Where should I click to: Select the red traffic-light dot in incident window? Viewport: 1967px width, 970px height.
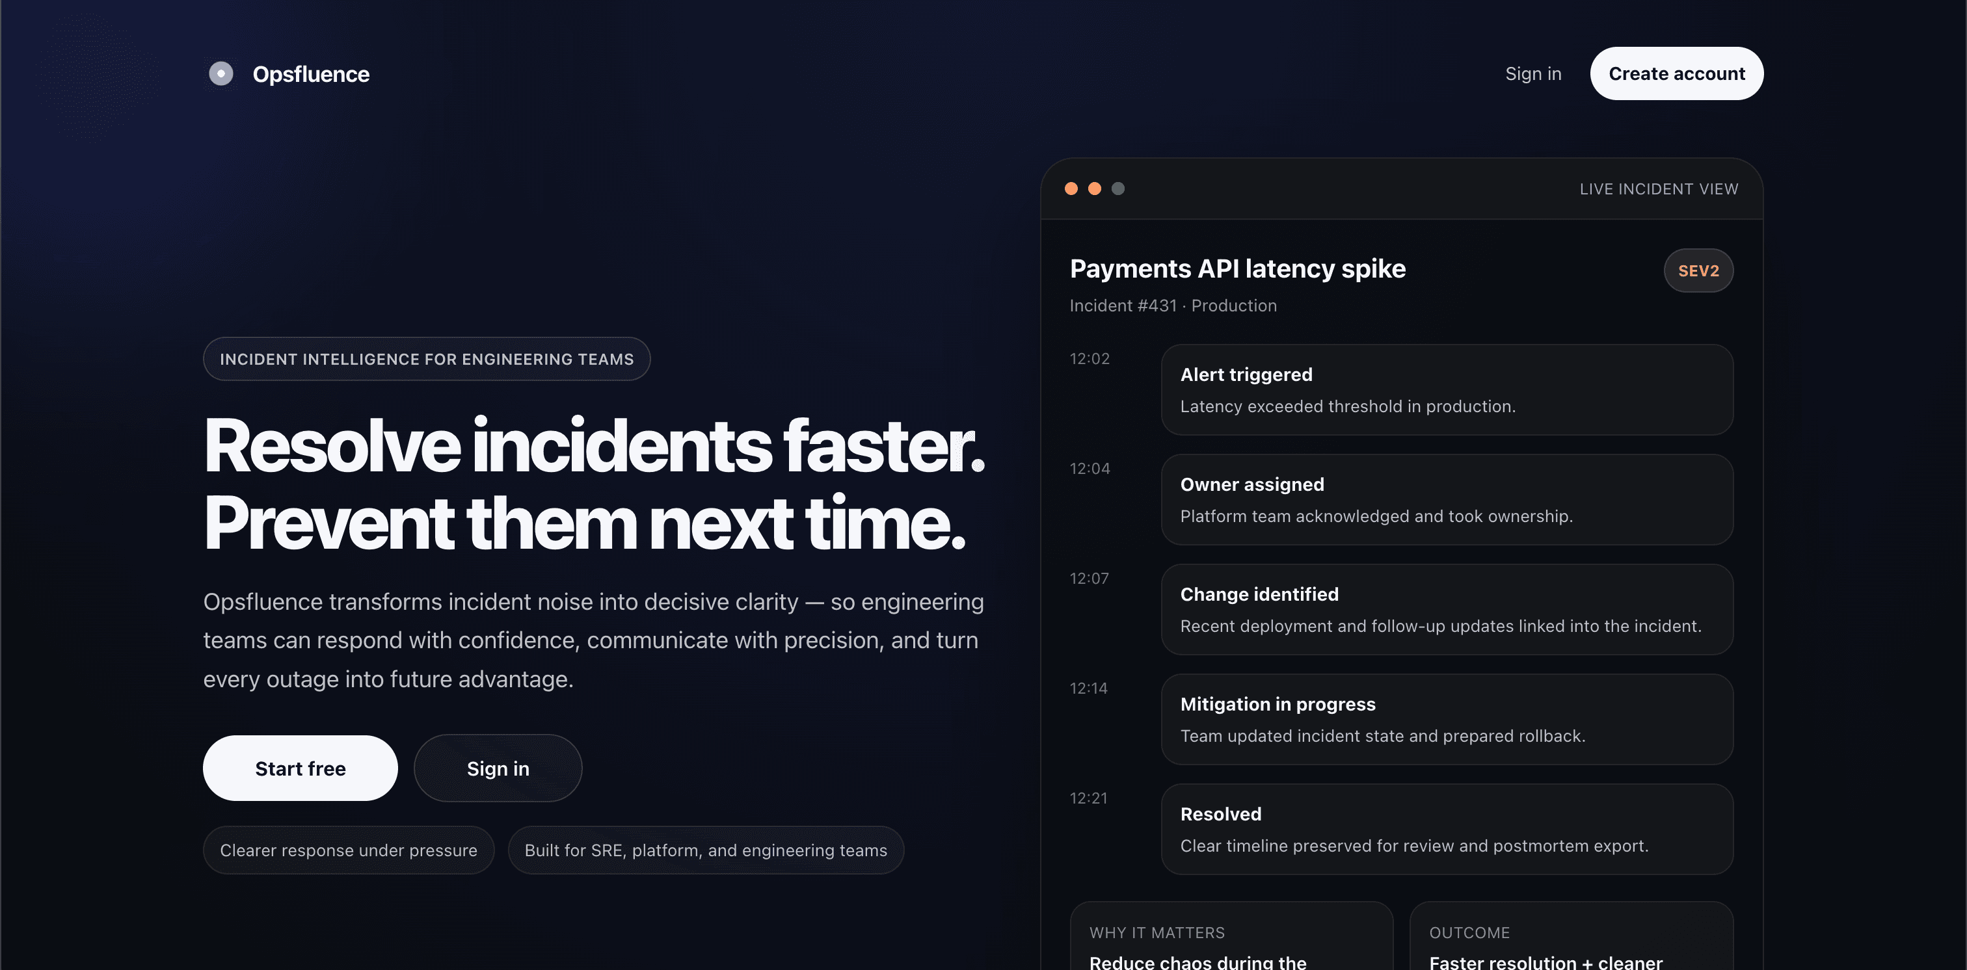pos(1072,188)
